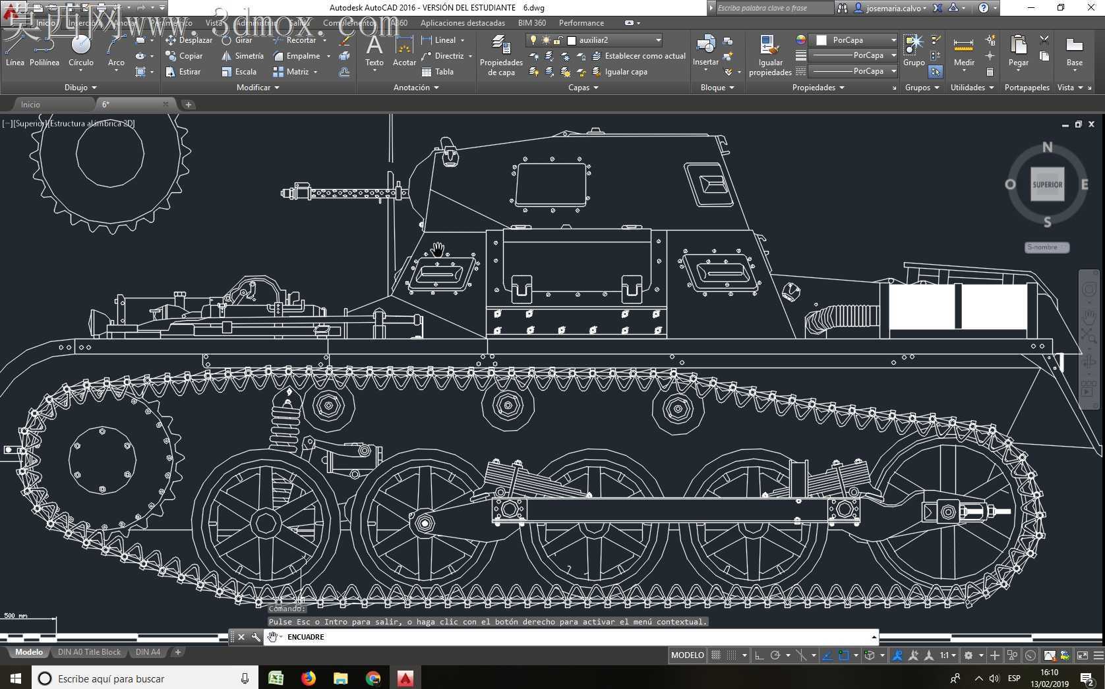The image size is (1105, 689).
Task: Open the Performance ribbon tab
Action: coord(582,23)
